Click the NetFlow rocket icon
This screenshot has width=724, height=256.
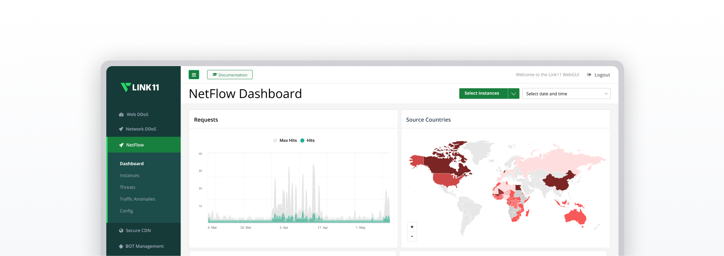click(121, 145)
